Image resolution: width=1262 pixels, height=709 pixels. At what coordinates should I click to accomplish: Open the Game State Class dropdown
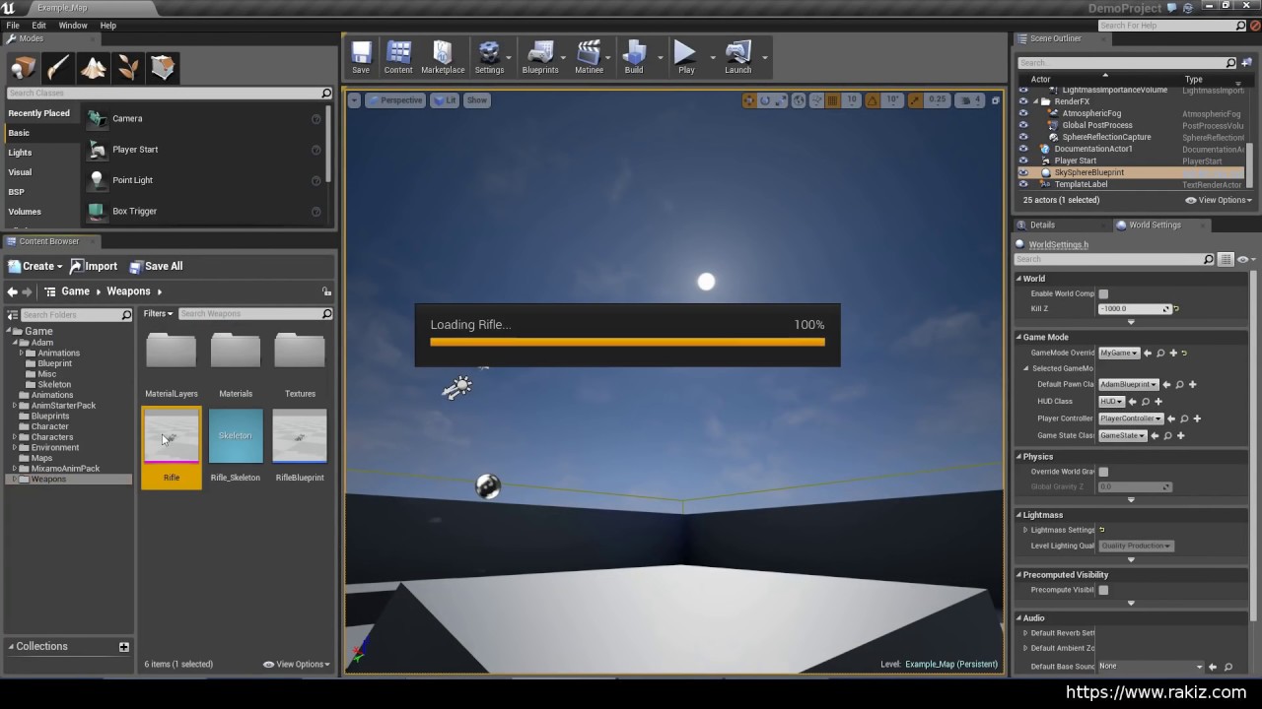pos(1122,435)
